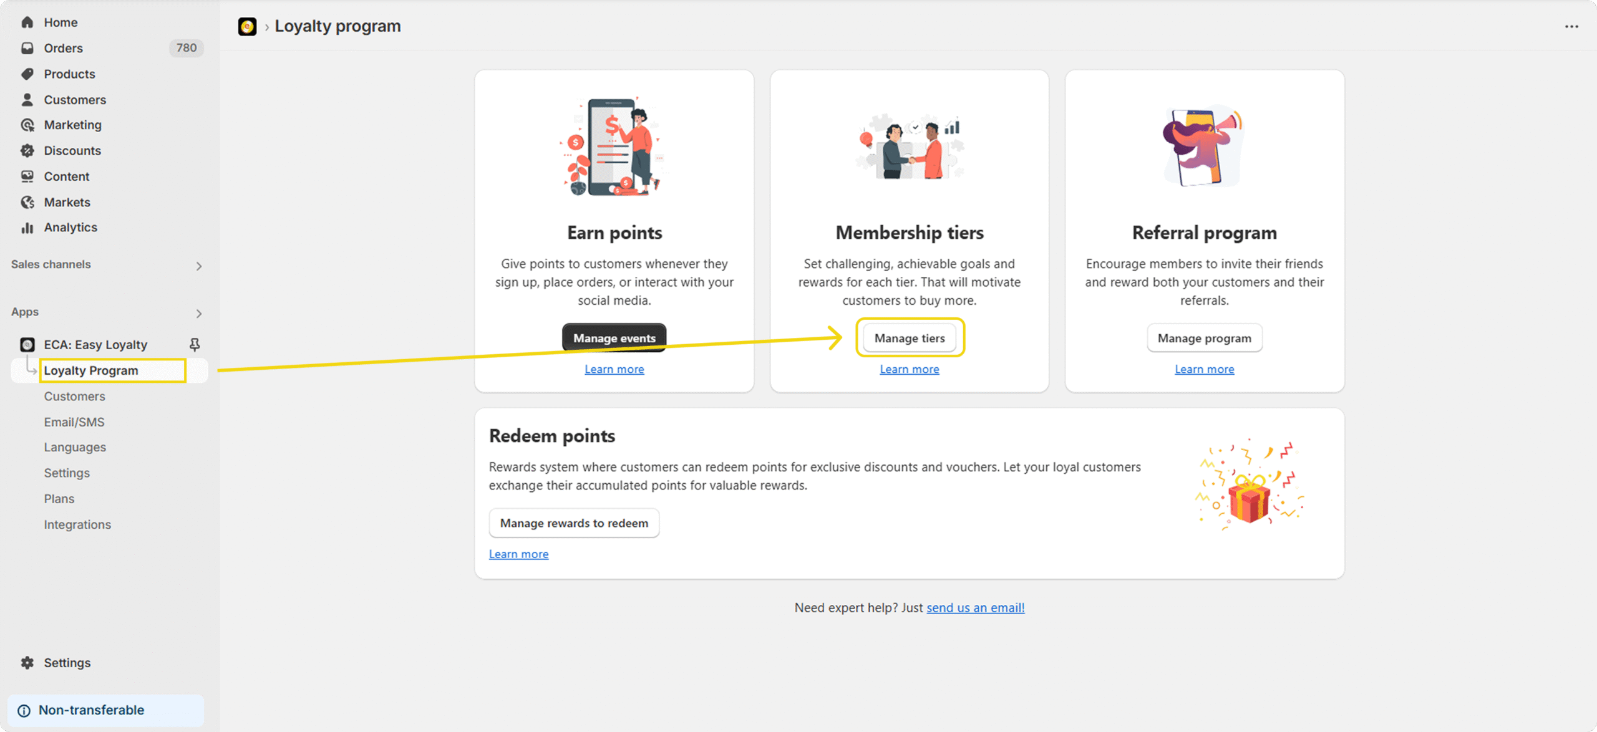Image resolution: width=1597 pixels, height=732 pixels.
Task: Click the bottom Settings gear icon
Action: (27, 663)
